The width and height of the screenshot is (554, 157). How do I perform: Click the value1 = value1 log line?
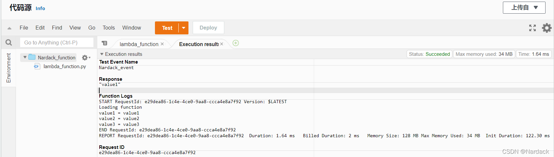[x=119, y=113]
